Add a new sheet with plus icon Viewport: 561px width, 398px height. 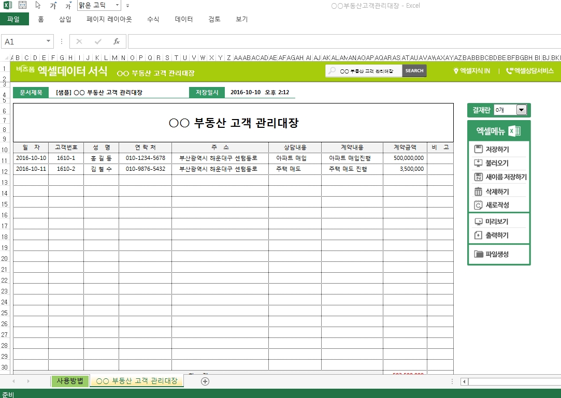(205, 381)
